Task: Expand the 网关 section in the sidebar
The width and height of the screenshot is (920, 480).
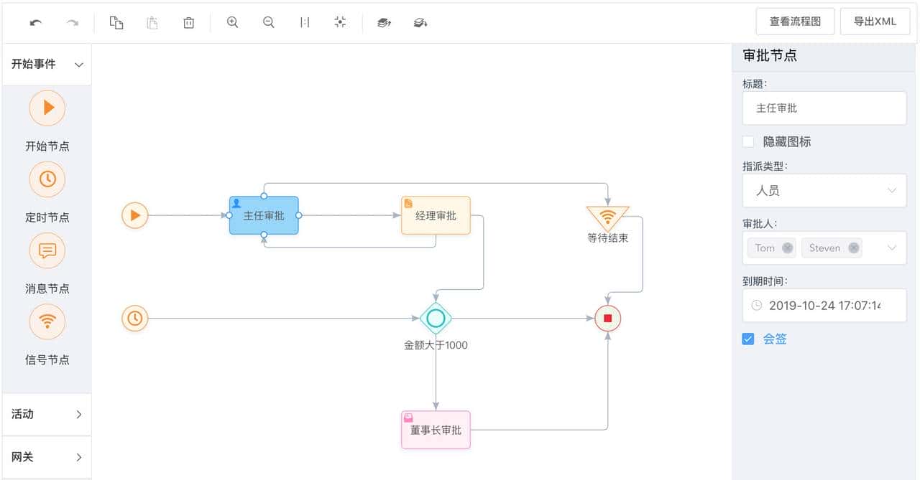Action: 47,457
